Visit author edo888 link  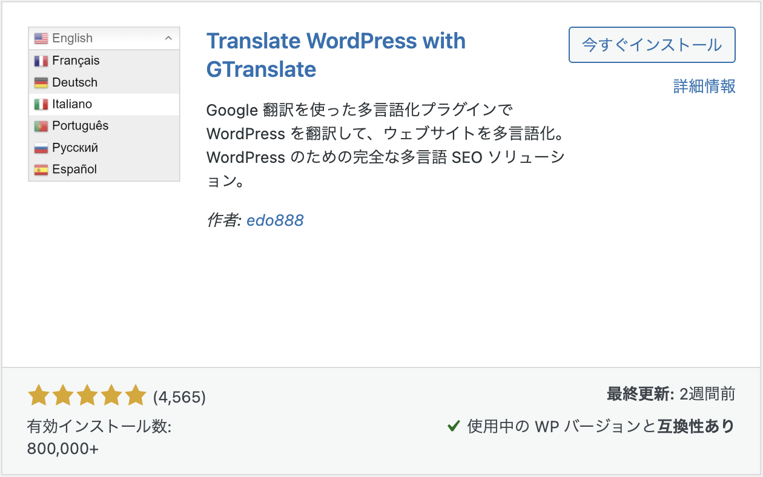click(x=275, y=220)
